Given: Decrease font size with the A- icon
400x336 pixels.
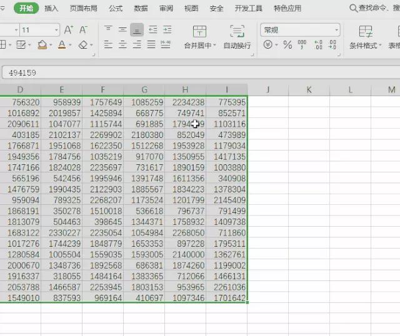Looking at the screenshot, I should pos(84,30).
